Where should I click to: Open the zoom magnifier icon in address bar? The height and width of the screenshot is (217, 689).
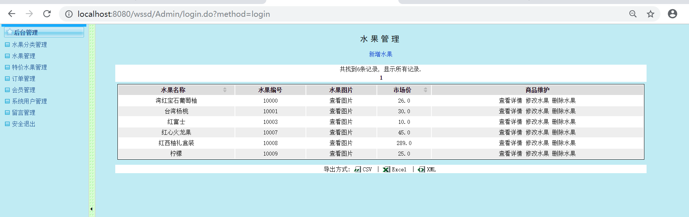point(633,14)
